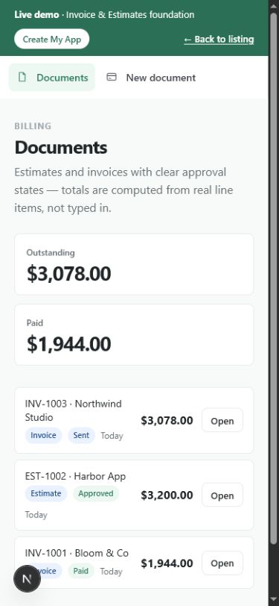This screenshot has width=279, height=606.
Task: Open estimate EST-1002 Harbor App
Action: pyautogui.click(x=222, y=495)
